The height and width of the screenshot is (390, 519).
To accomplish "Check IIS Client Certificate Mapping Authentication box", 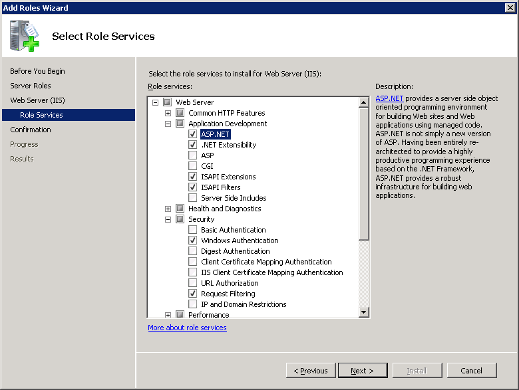I will [193, 272].
